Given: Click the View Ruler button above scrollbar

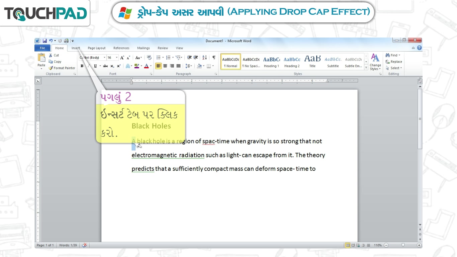Looking at the screenshot, I should (x=420, y=81).
